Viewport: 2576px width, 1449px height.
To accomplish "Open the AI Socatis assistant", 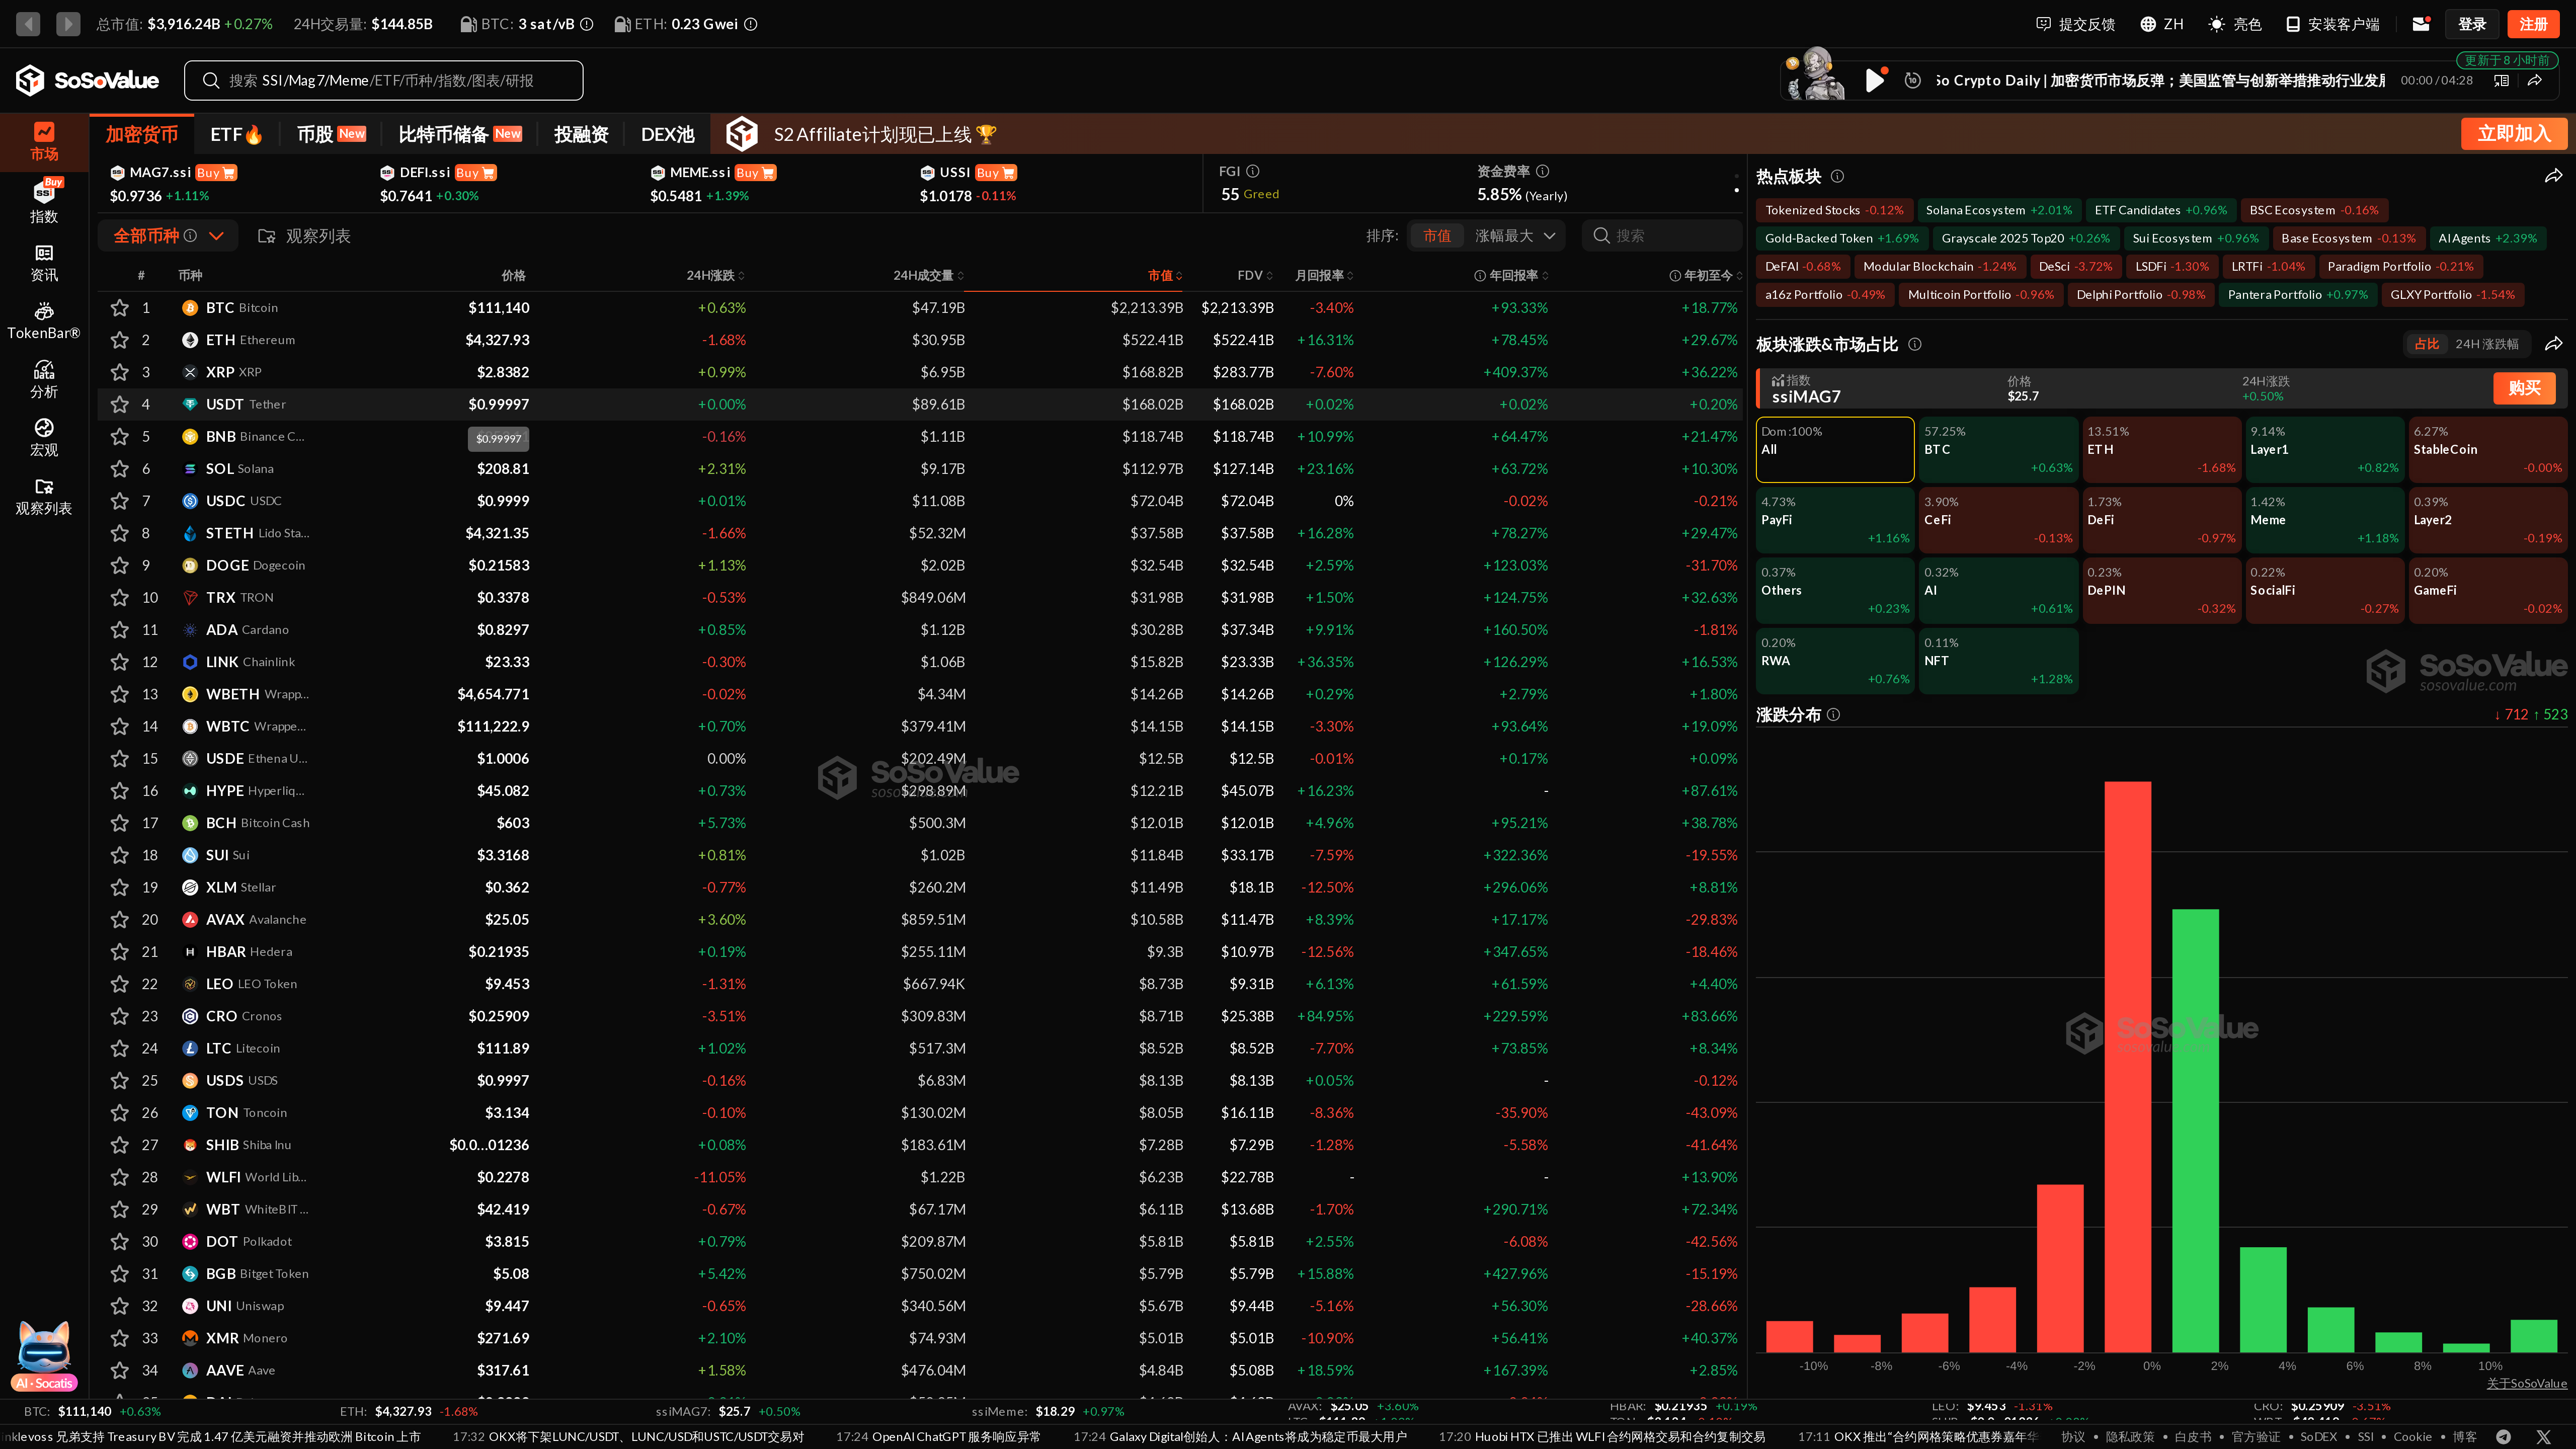I will click(x=44, y=1356).
